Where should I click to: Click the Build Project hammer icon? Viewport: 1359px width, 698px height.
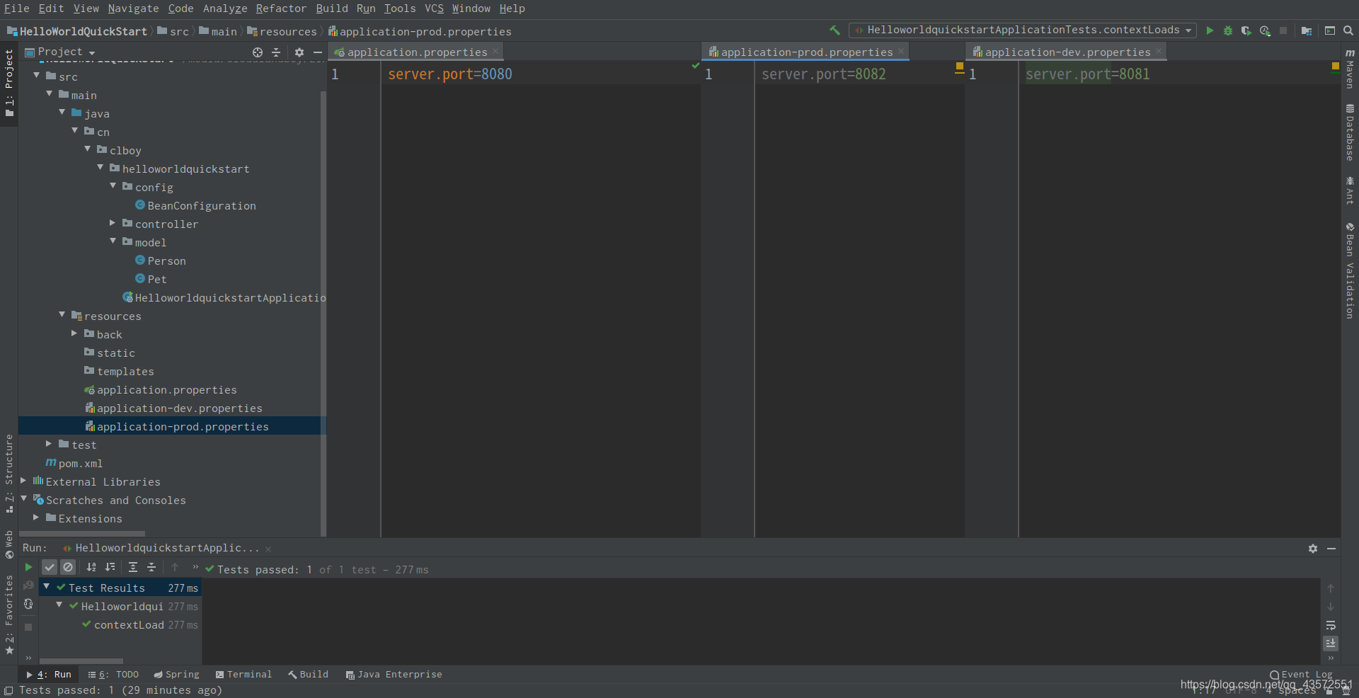point(835,30)
